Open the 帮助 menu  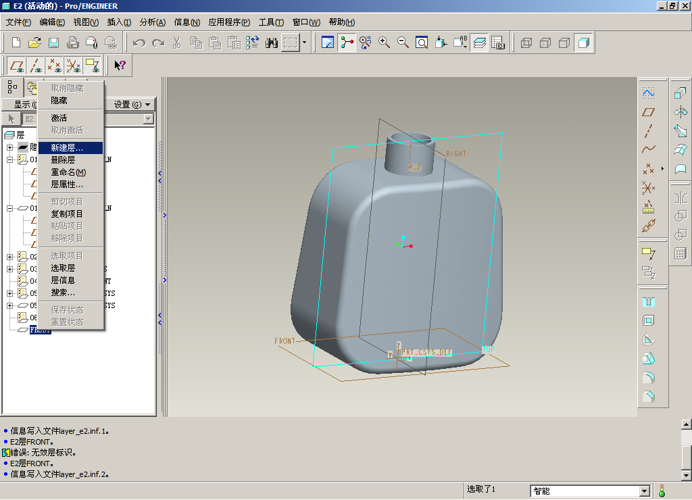(341, 22)
